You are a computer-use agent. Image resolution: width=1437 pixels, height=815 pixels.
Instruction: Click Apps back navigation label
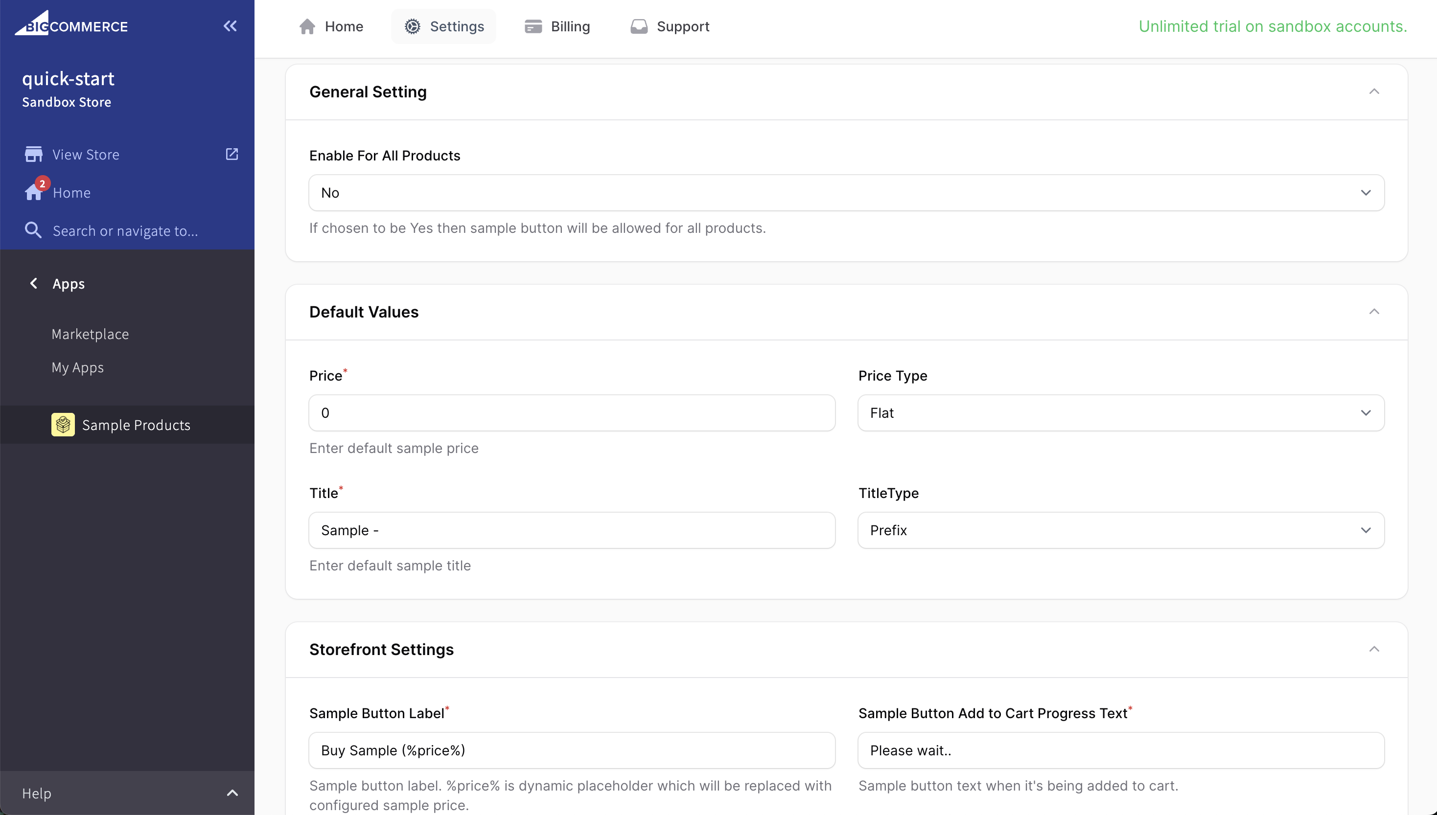pos(69,284)
